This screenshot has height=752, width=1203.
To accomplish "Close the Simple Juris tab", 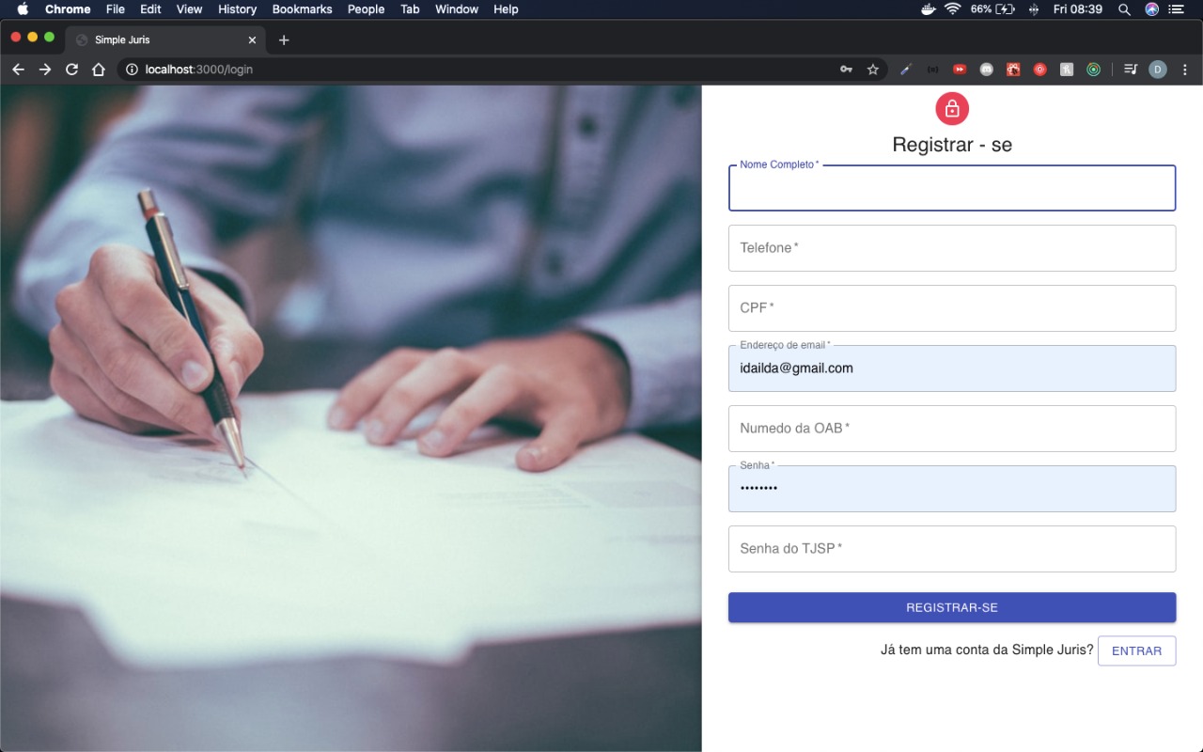I will pos(252,40).
